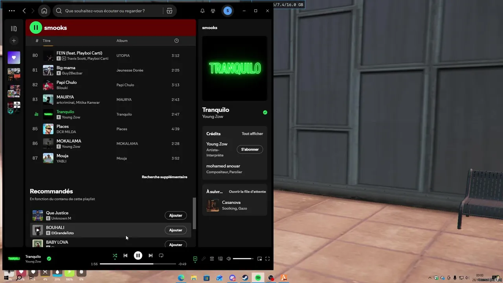Image resolution: width=503 pixels, height=283 pixels.
Task: Pause playlist with green header button
Action: (x=36, y=28)
